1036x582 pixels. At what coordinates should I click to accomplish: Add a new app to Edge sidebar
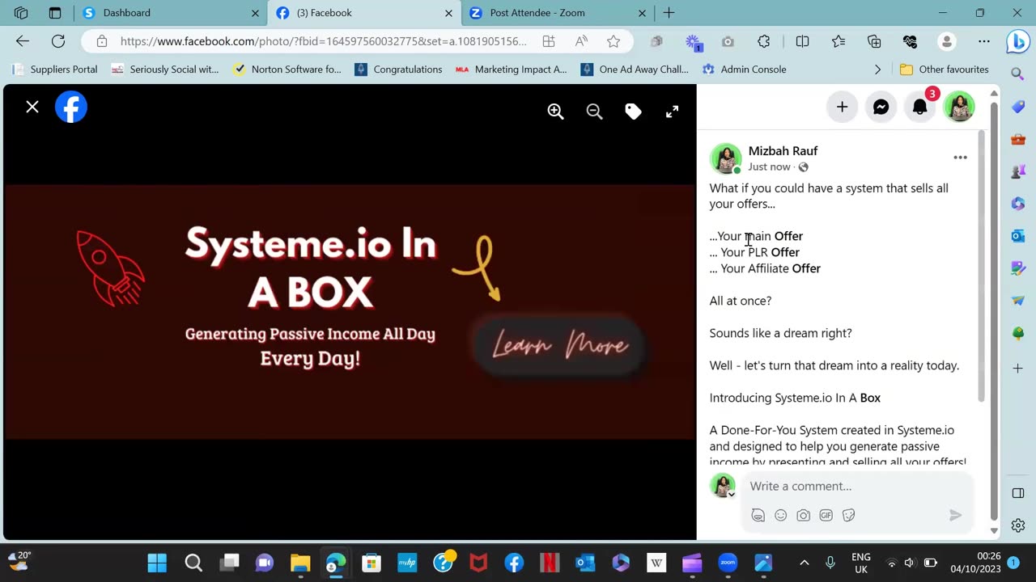[x=1018, y=369]
